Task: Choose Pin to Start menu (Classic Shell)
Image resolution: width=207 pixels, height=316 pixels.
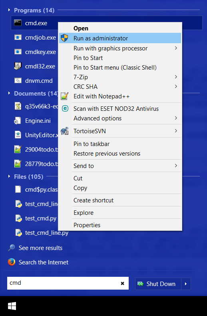Action: (x=120, y=68)
